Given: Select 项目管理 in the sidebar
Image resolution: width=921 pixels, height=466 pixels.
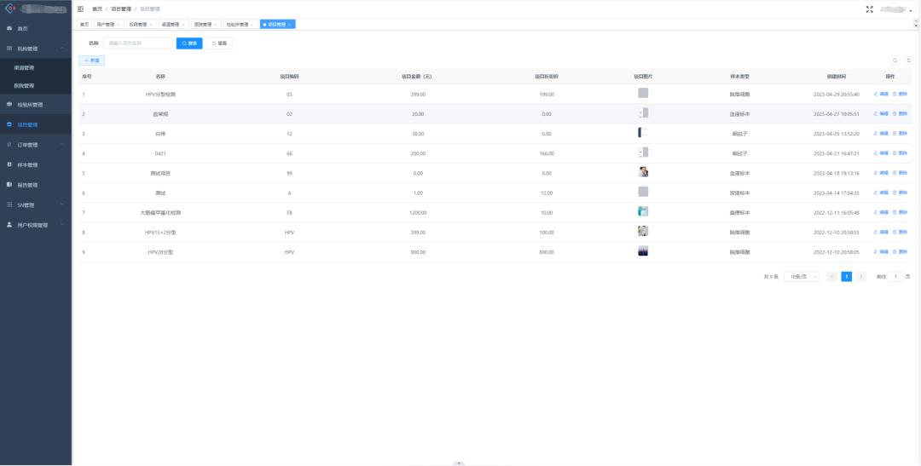Looking at the screenshot, I should pos(35,125).
